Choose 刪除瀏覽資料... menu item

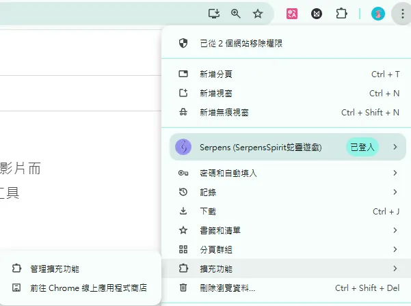287,288
